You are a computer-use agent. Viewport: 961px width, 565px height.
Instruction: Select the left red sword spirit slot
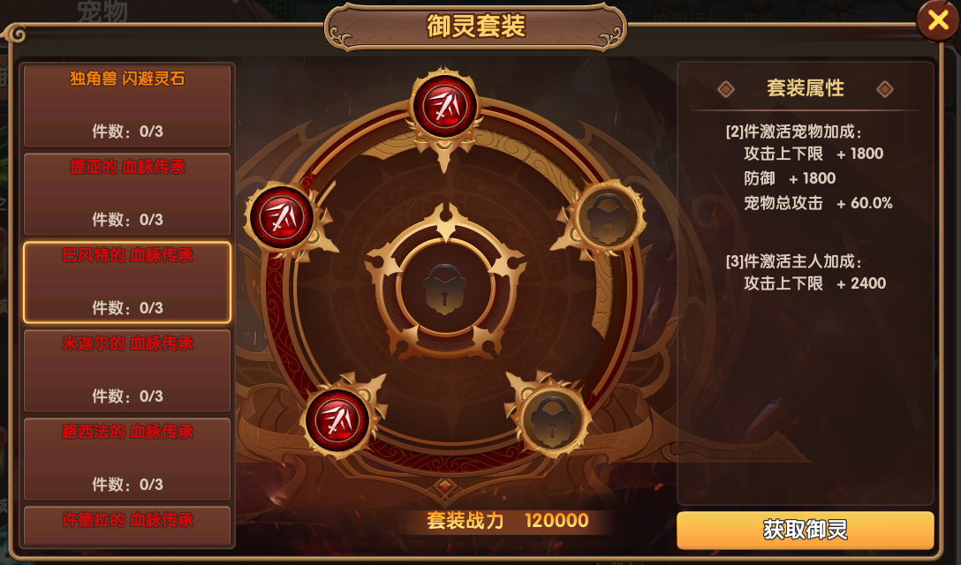tap(281, 216)
